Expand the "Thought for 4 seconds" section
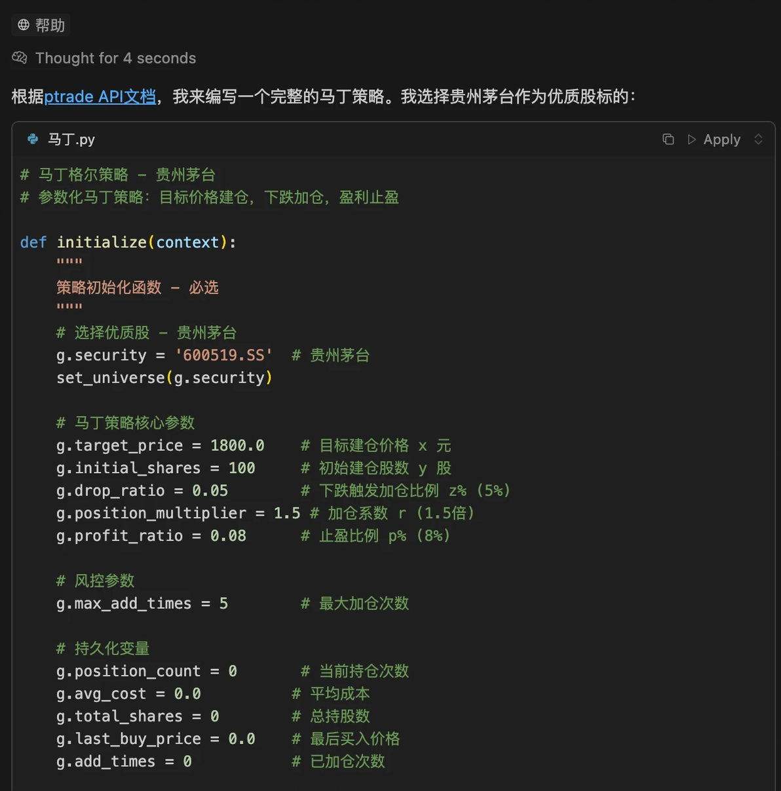This screenshot has height=791, width=781. click(x=115, y=58)
